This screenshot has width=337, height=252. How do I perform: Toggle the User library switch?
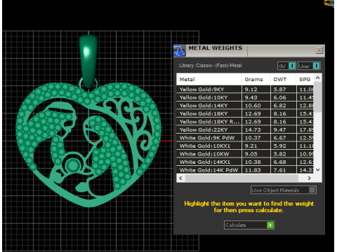309,66
